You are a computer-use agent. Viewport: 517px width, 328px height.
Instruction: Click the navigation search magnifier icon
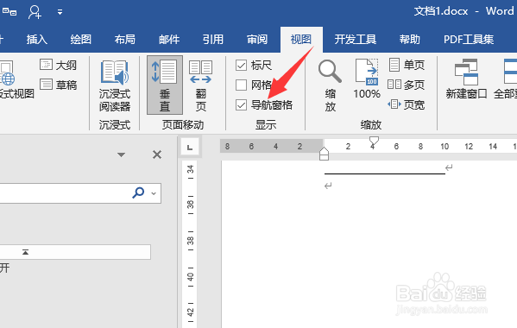138,192
